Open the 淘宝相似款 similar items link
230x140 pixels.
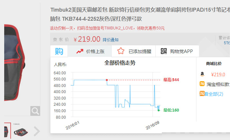(218, 84)
